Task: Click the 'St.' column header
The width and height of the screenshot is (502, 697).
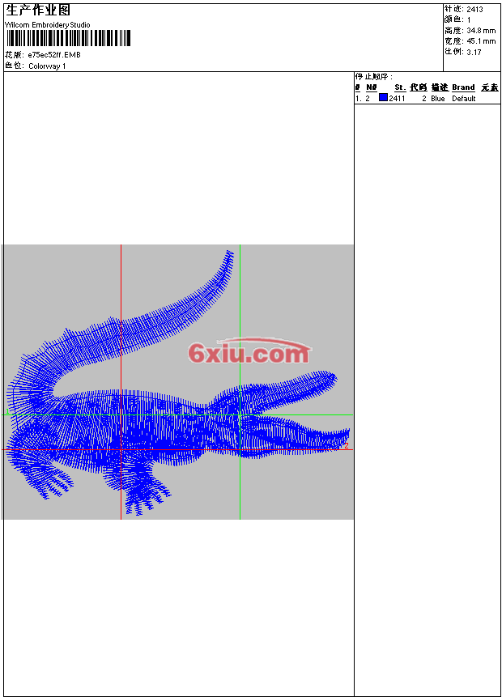Action: (x=400, y=87)
